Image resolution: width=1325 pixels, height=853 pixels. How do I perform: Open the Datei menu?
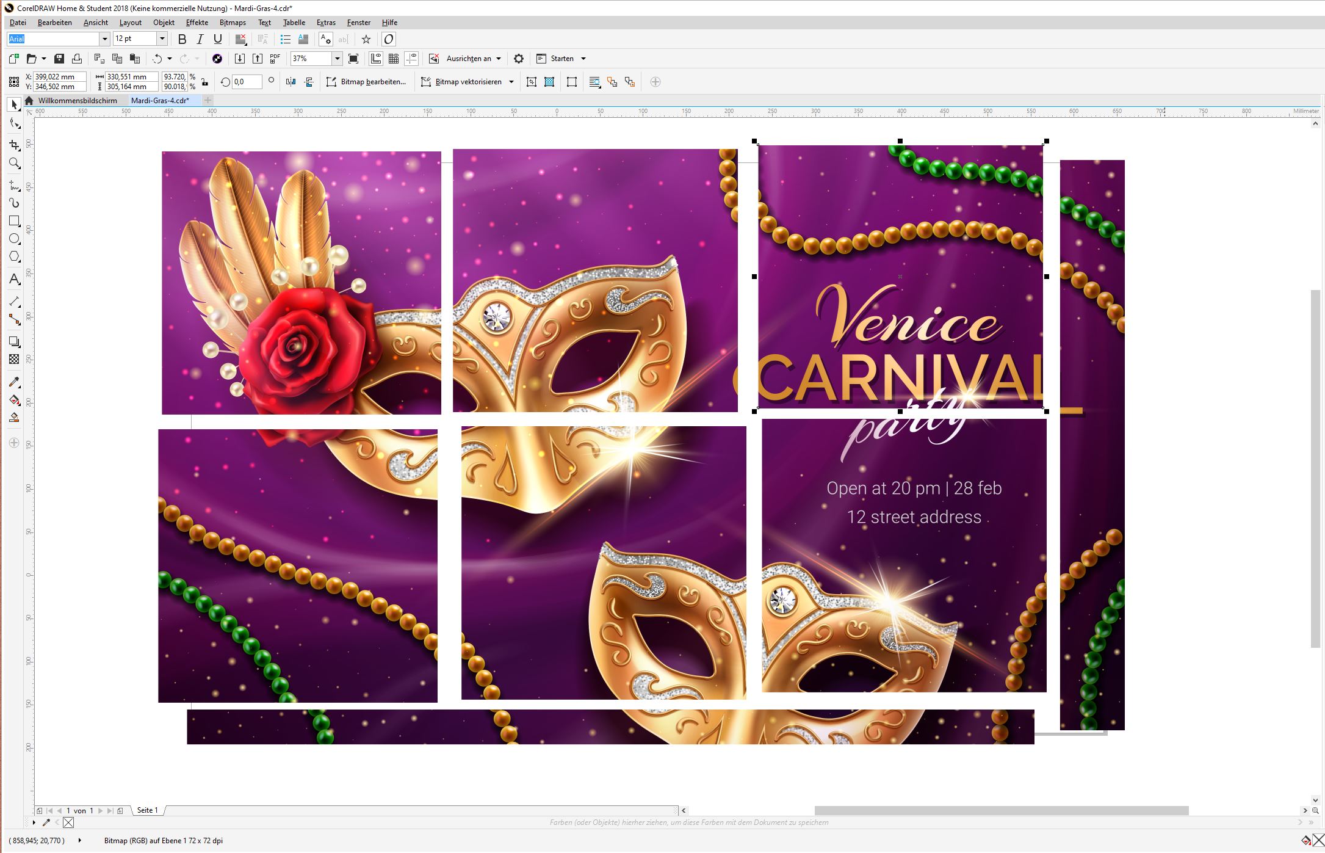click(x=18, y=23)
